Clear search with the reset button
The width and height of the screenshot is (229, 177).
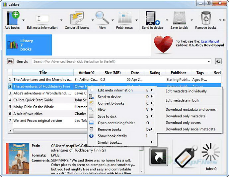click(x=218, y=61)
